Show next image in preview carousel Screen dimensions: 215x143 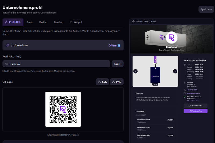pyautogui.click(x=175, y=71)
